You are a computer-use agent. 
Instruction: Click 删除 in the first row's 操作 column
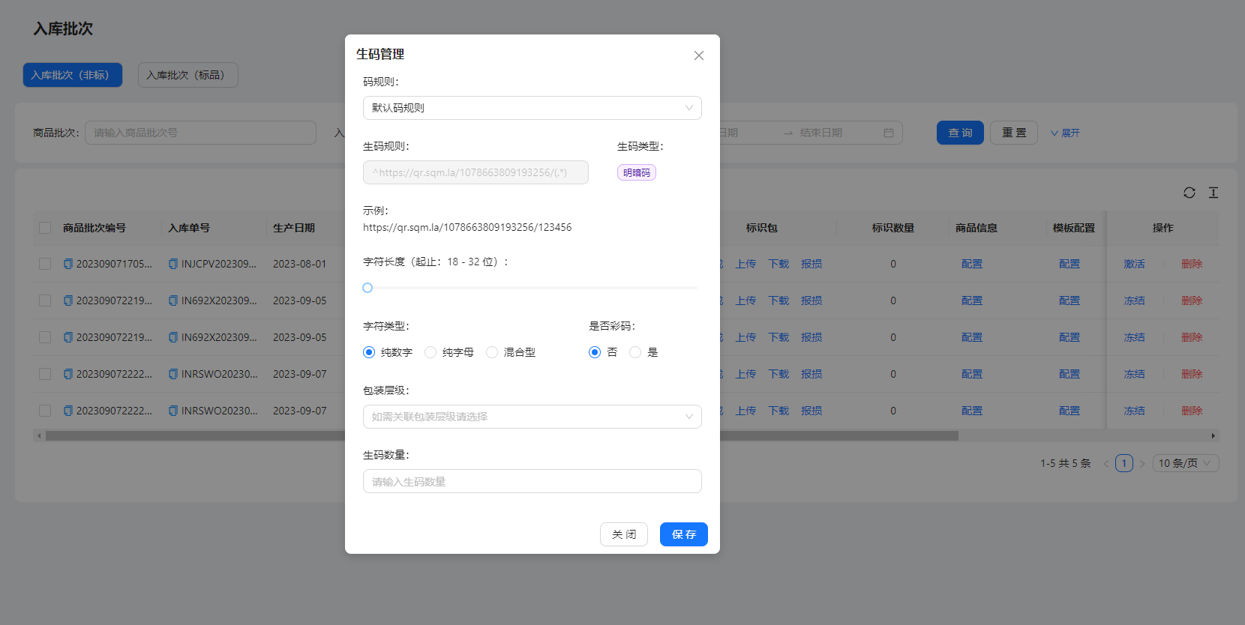click(1192, 264)
